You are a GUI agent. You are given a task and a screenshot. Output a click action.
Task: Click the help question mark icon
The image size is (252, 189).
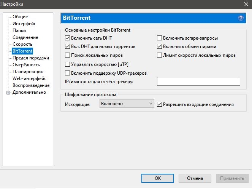point(241,18)
